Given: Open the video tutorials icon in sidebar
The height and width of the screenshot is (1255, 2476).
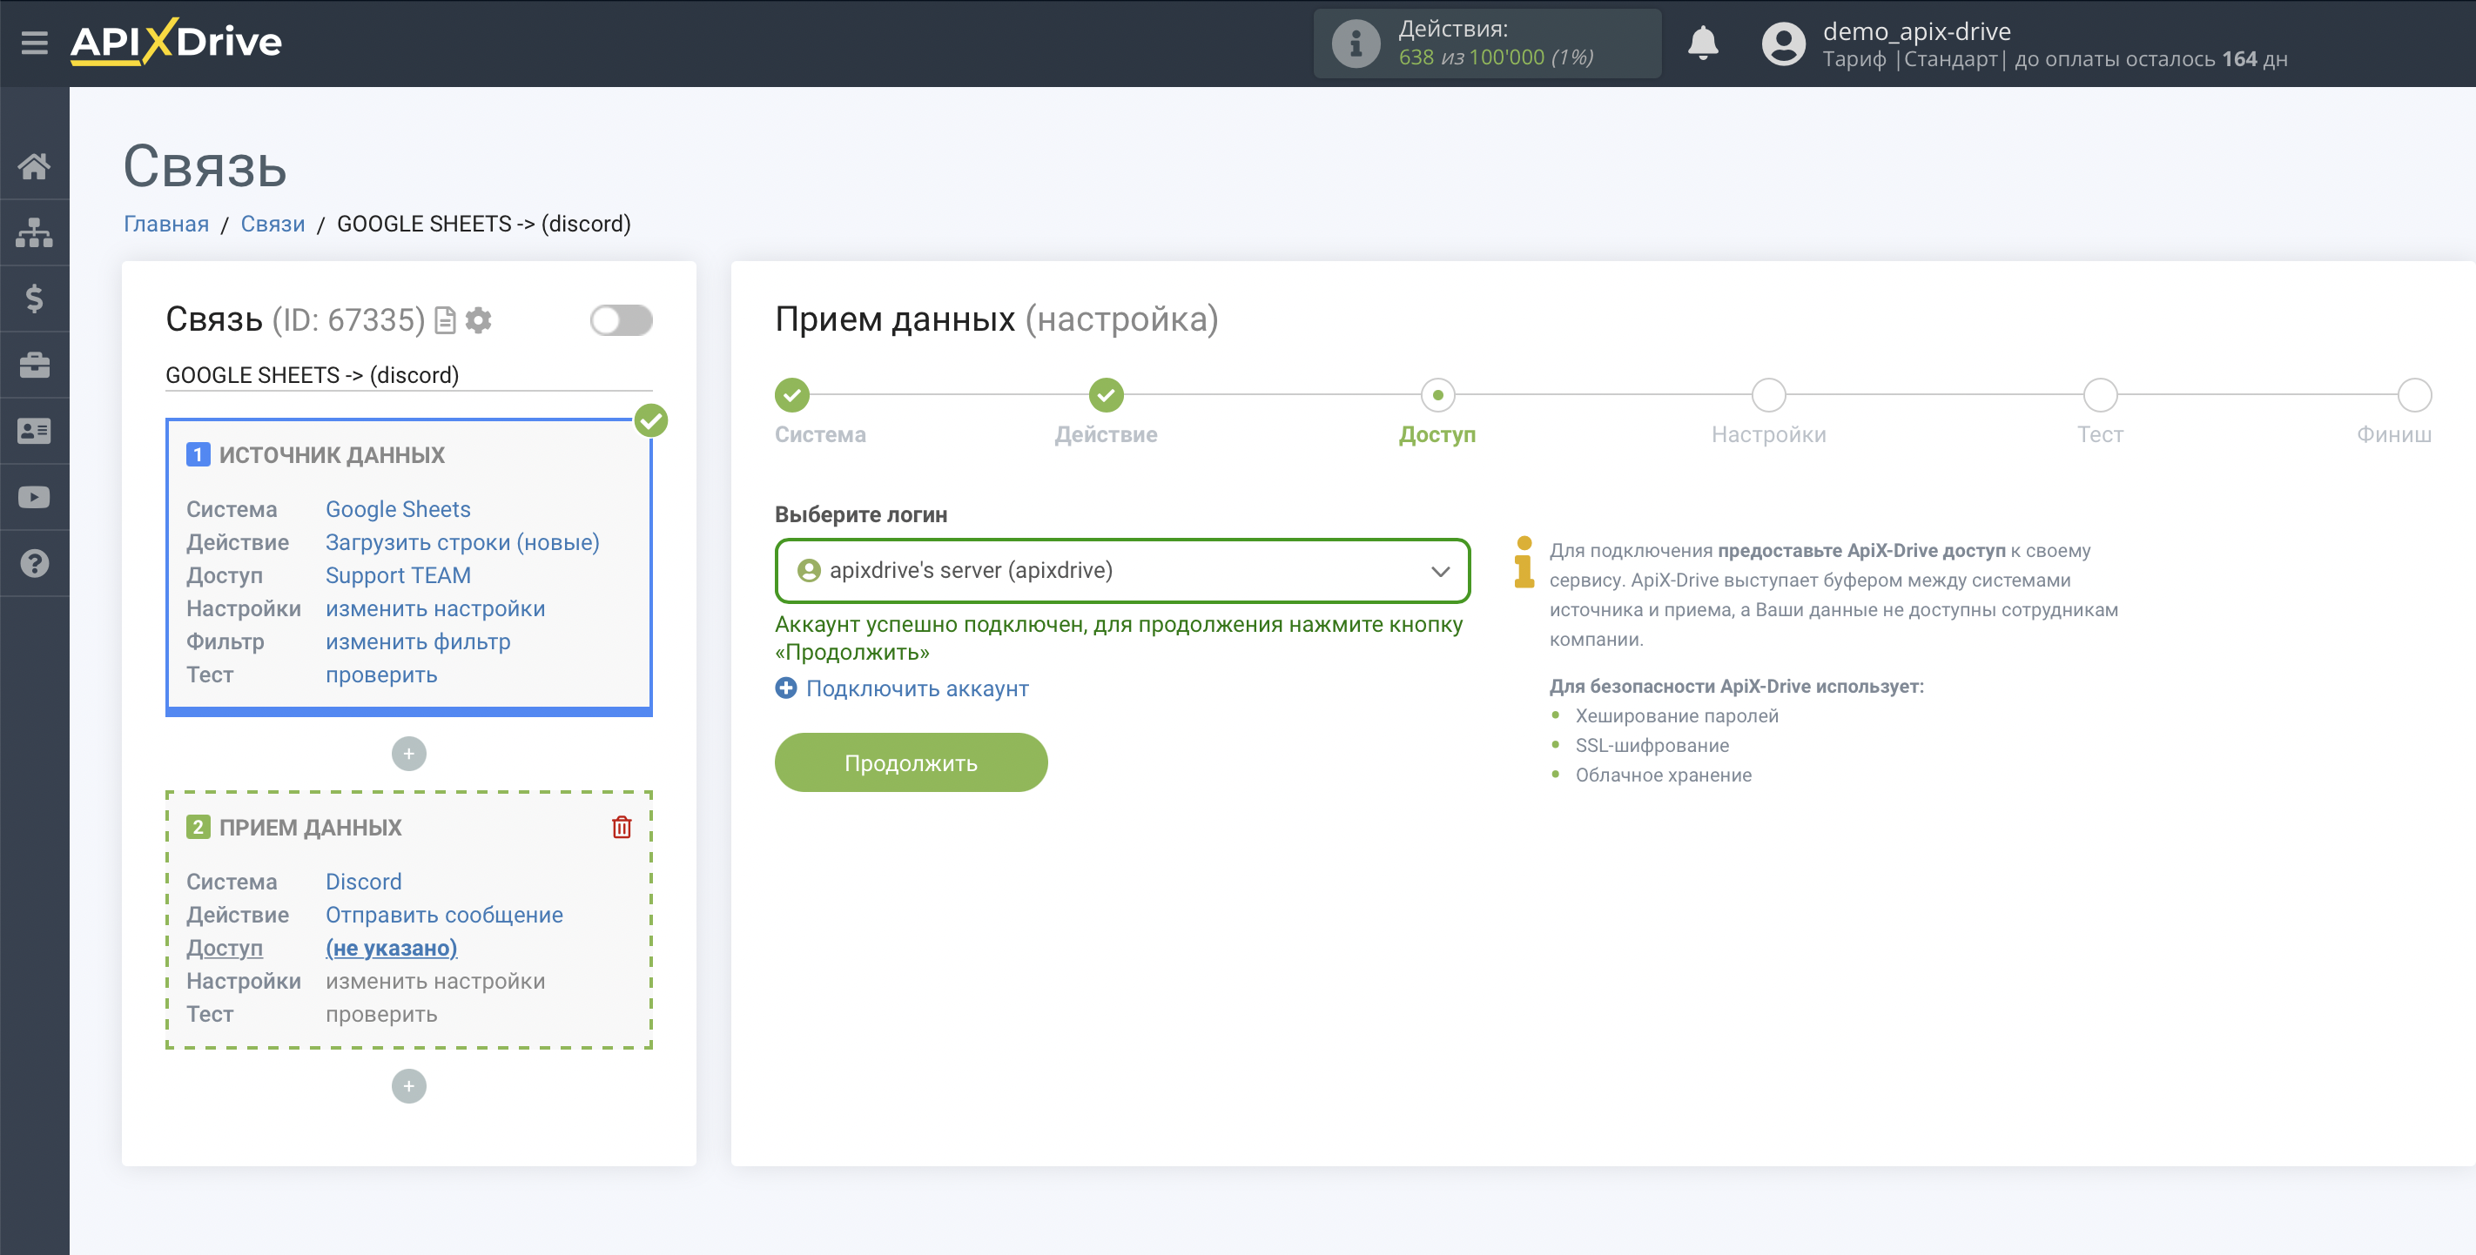Looking at the screenshot, I should click(x=35, y=498).
